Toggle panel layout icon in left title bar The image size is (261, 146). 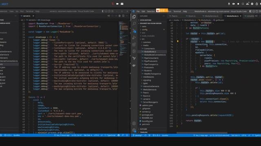point(106,11)
